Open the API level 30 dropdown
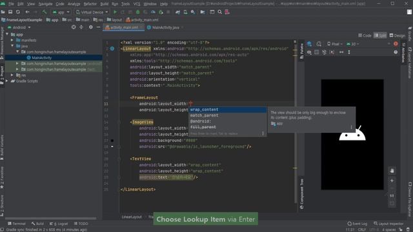This screenshot has width=413, height=232. (x=353, y=44)
